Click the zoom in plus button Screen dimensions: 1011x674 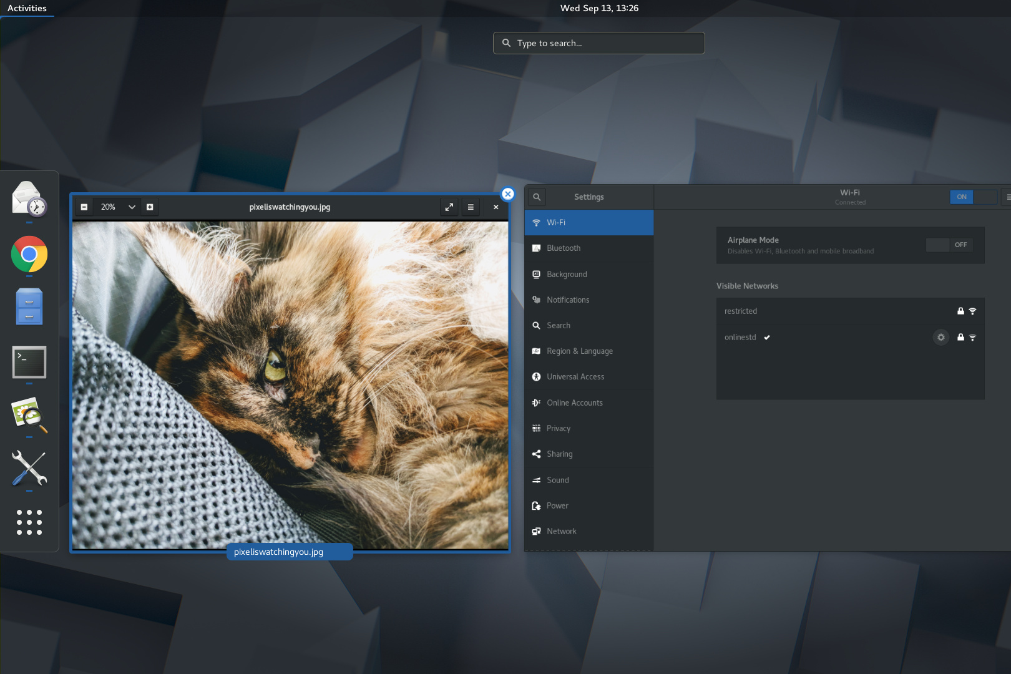click(x=150, y=207)
